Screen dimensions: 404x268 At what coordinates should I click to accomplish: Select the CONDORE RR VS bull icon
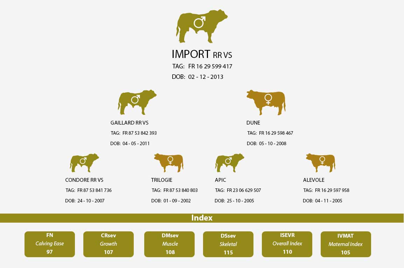point(84,163)
